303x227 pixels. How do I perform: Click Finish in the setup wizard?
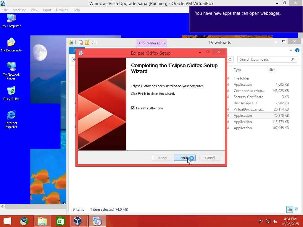point(185,158)
